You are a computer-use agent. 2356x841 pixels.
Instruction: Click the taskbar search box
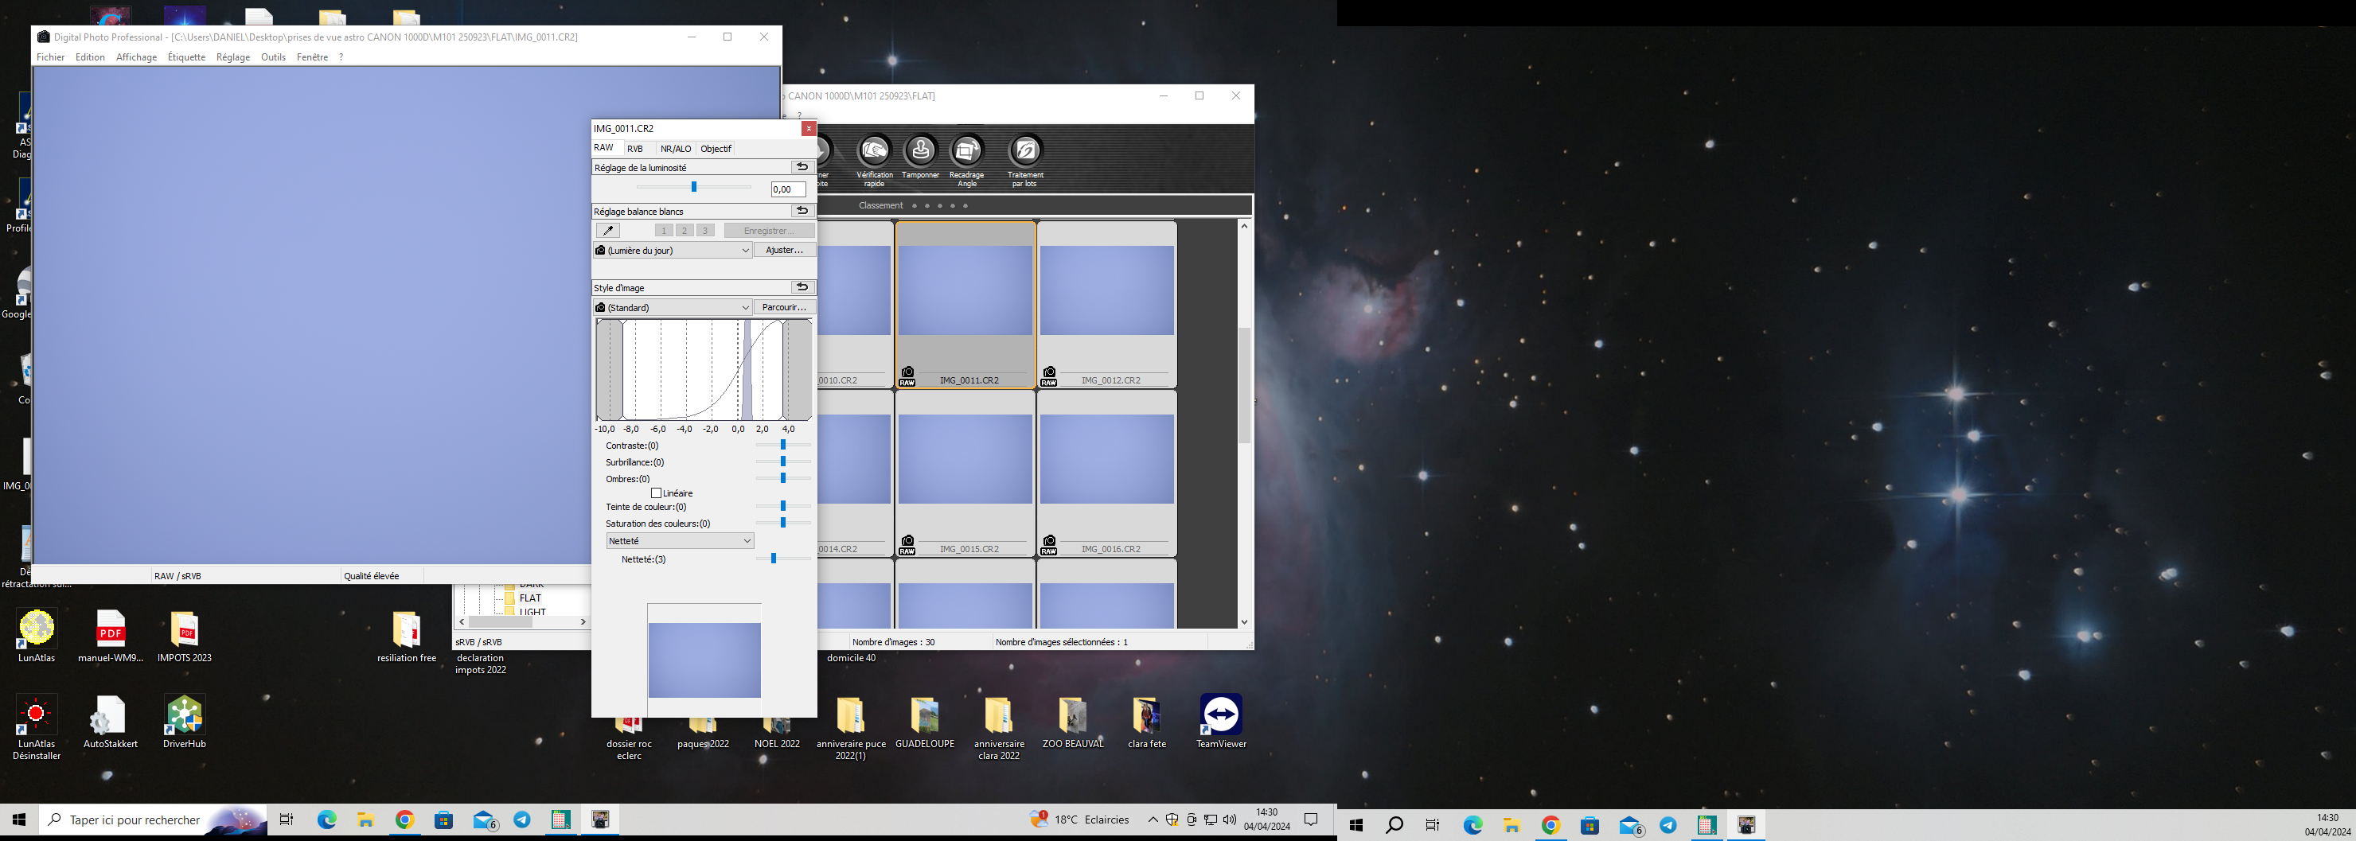[154, 820]
